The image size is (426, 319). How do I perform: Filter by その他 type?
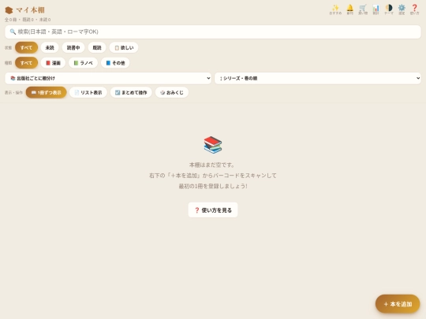click(115, 63)
